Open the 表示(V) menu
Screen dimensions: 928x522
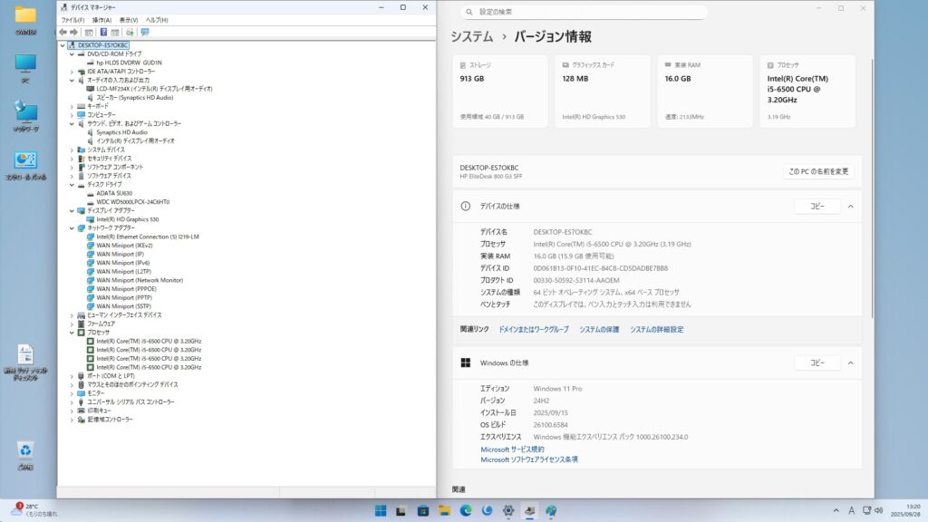point(128,19)
